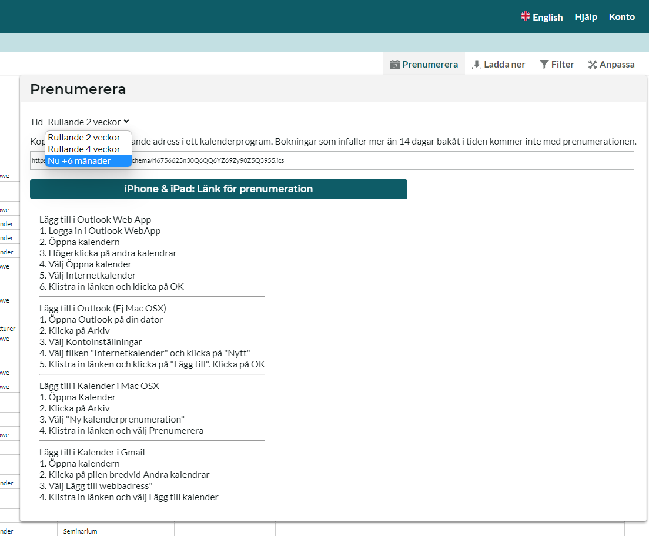This screenshot has height=536, width=649.
Task: Select Rullande 2 veckor option
Action: (88, 137)
